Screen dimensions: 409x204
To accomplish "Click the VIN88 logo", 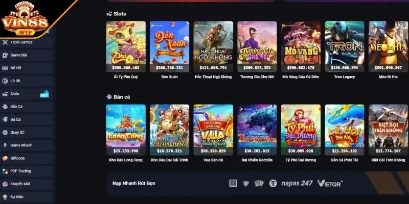I will [25, 18].
